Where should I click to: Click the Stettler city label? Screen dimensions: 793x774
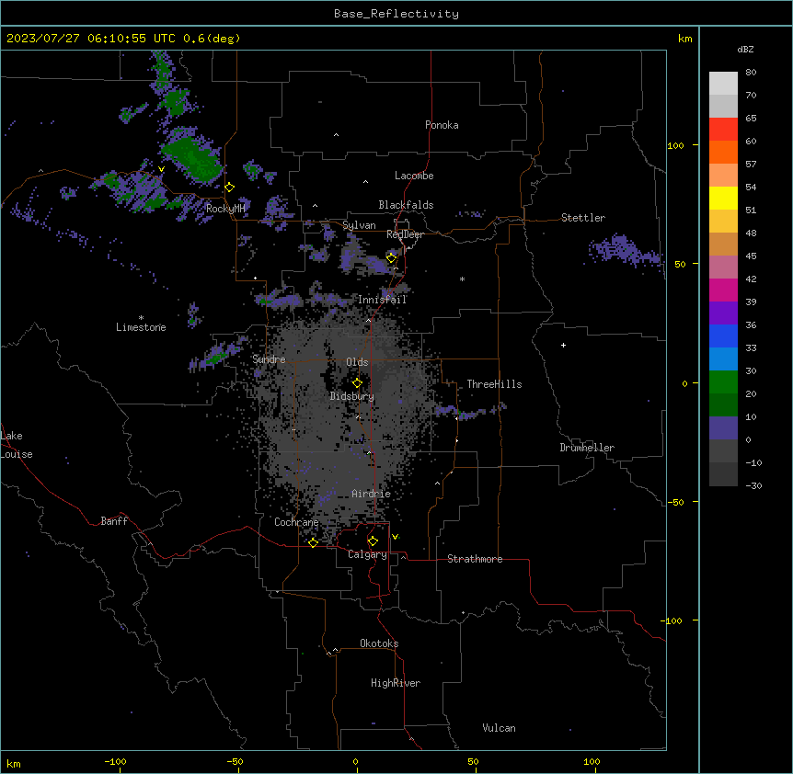tap(583, 218)
